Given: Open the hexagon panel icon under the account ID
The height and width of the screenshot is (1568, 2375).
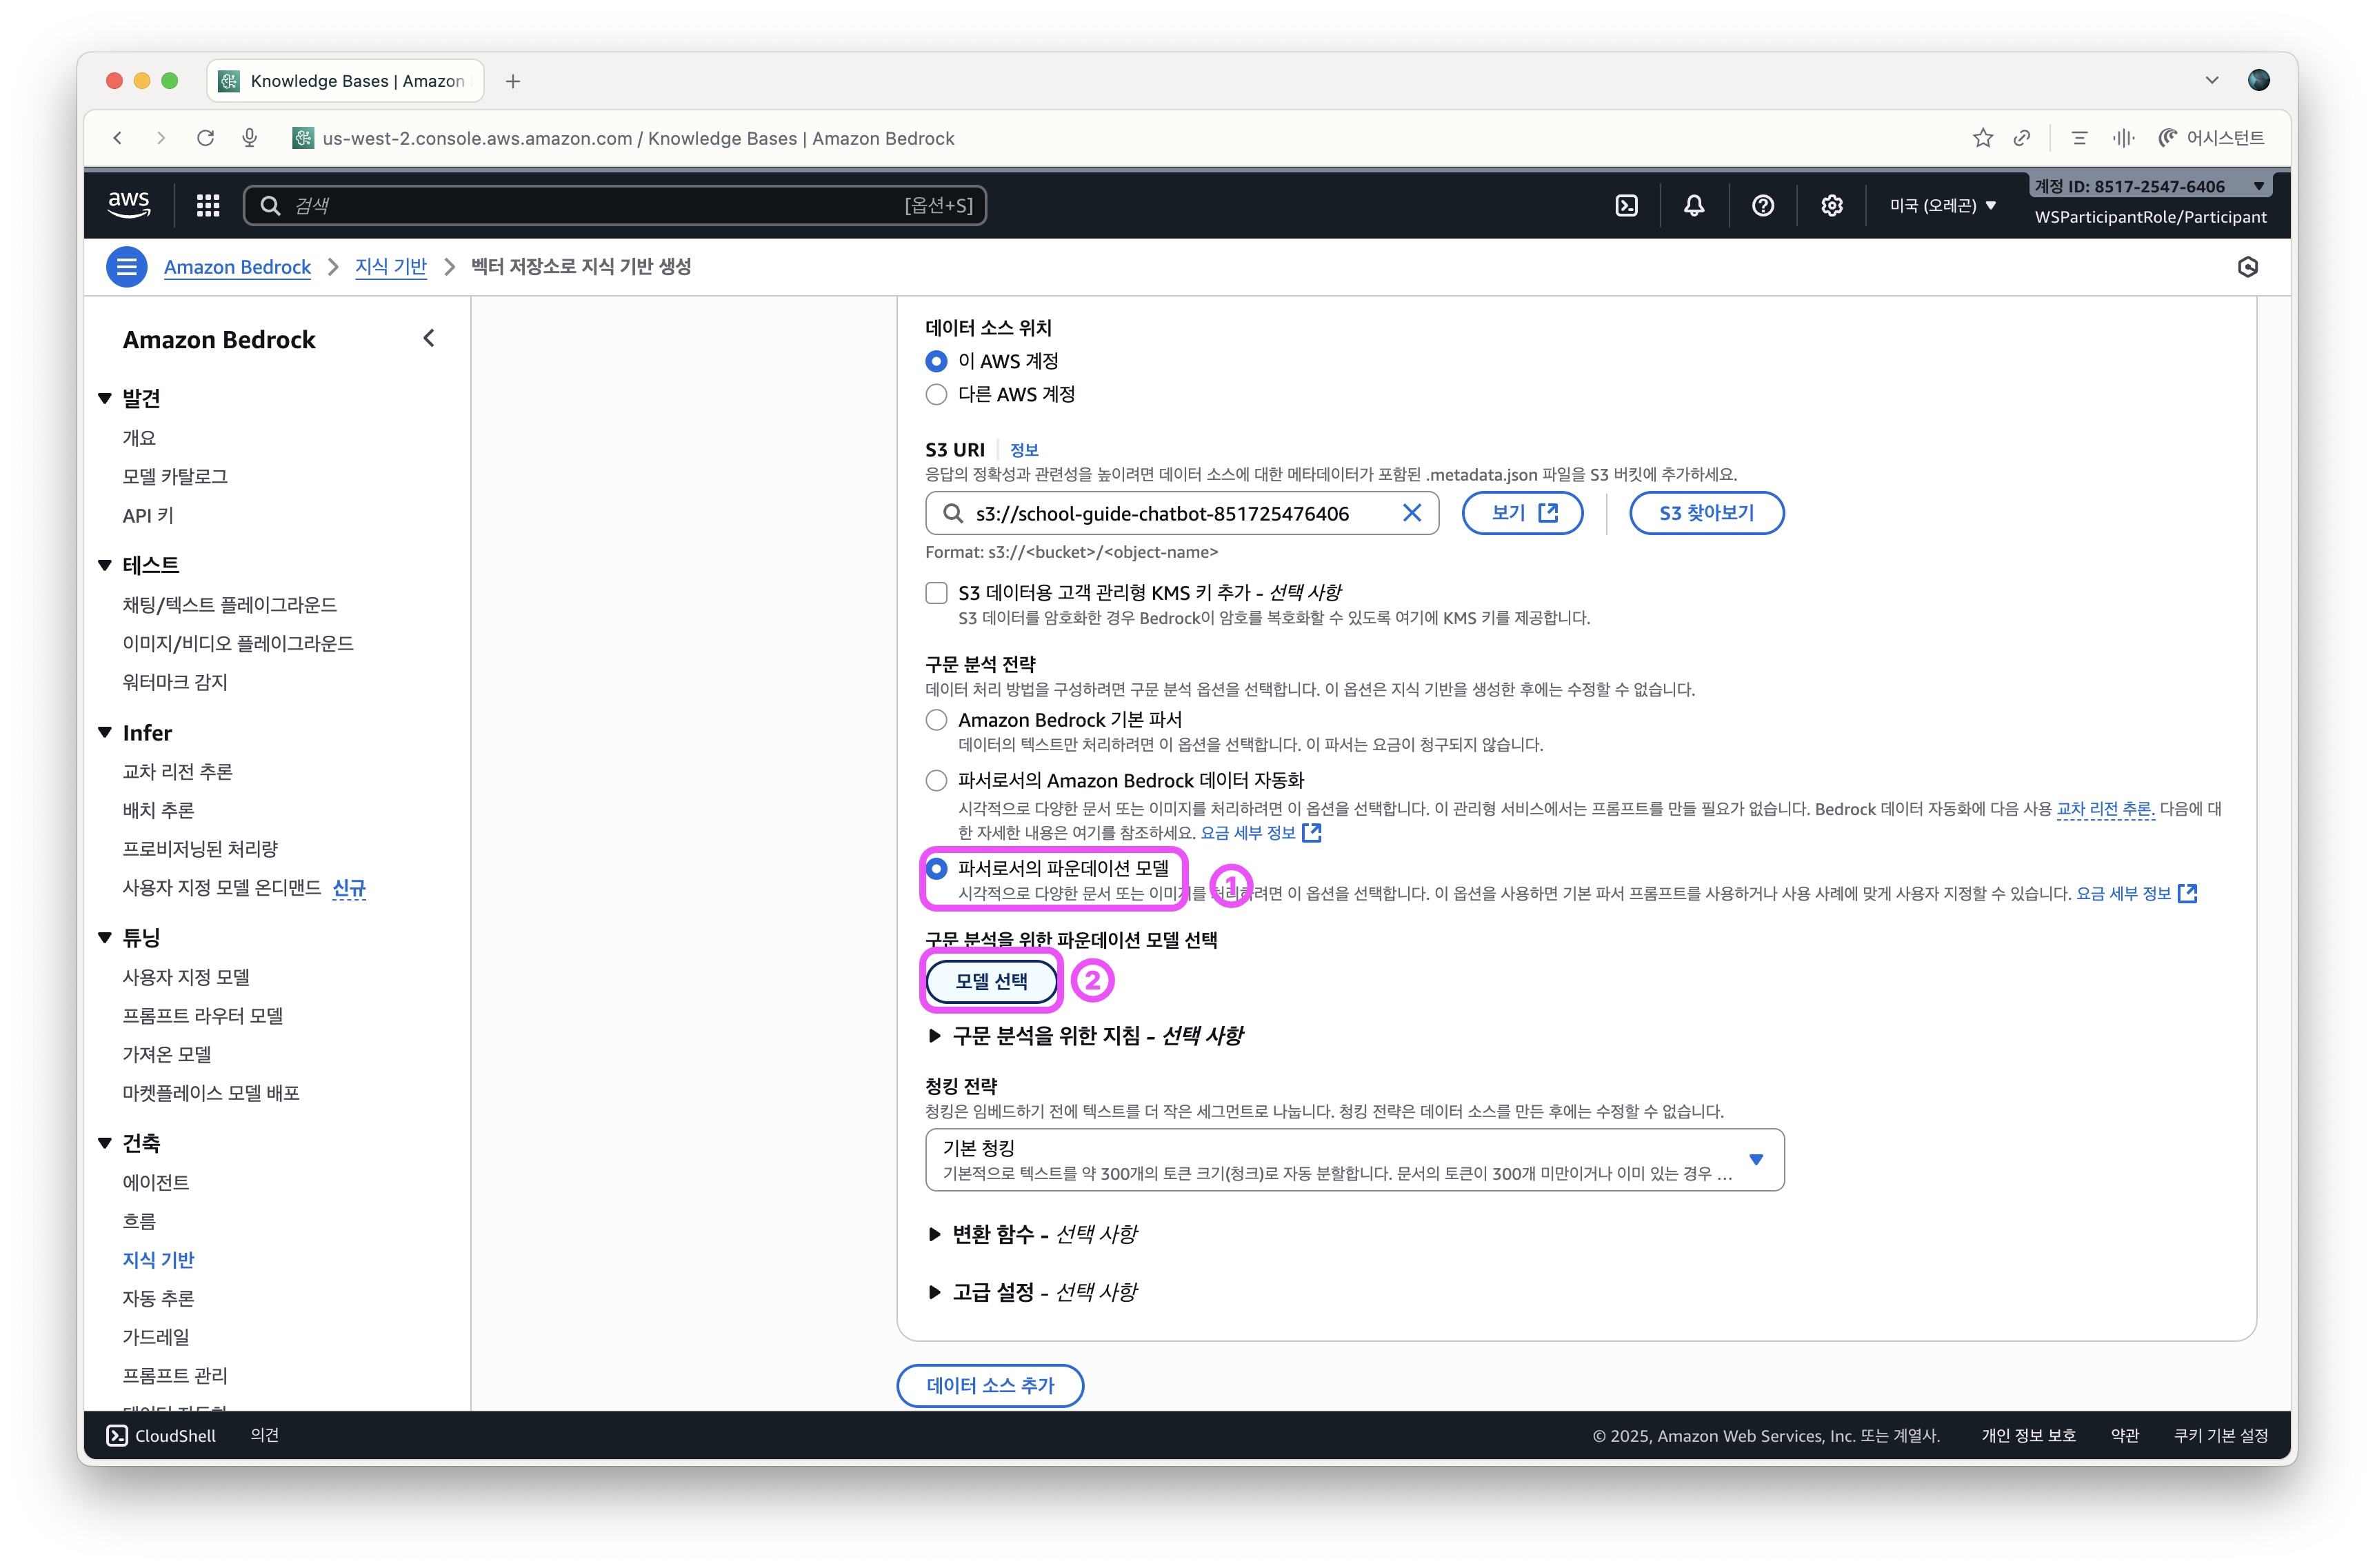Looking at the screenshot, I should (2247, 267).
